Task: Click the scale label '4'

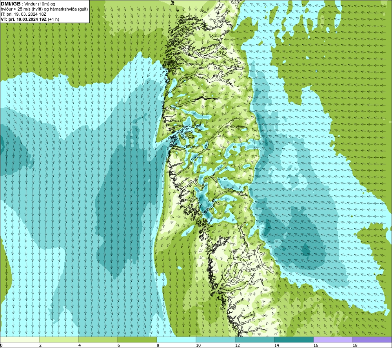Action: [80, 345]
